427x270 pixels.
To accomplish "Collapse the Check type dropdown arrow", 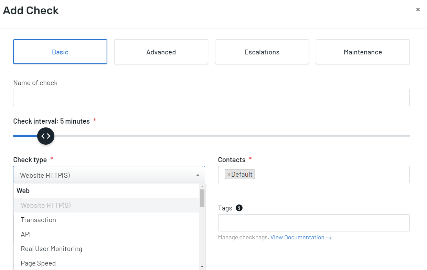I will (x=198, y=175).
